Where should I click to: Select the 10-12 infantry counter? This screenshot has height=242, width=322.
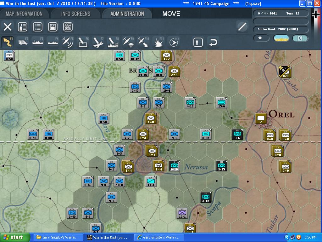click(135, 55)
